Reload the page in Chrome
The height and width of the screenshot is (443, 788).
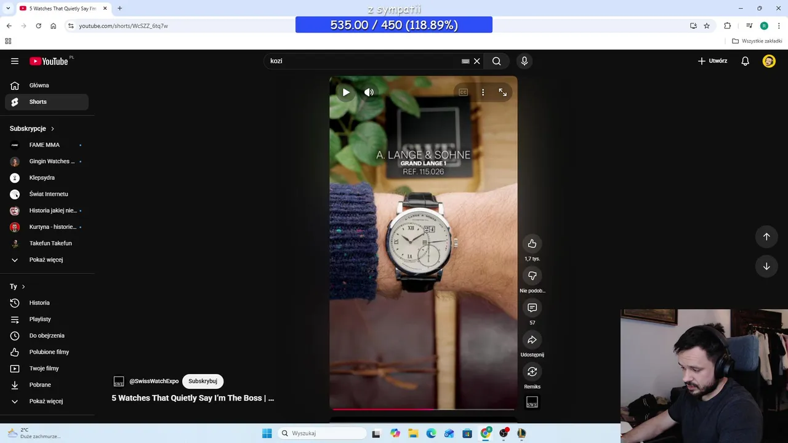pos(38,26)
